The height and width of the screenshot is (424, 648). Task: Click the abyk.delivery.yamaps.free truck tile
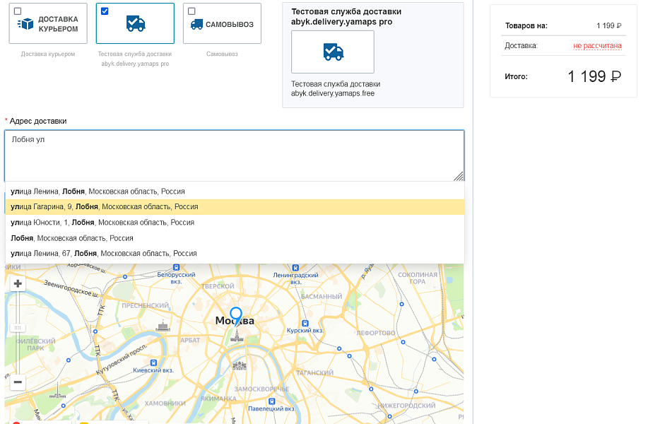(332, 52)
